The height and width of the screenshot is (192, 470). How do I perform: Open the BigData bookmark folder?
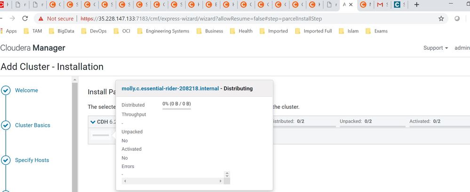pyautogui.click(x=62, y=31)
